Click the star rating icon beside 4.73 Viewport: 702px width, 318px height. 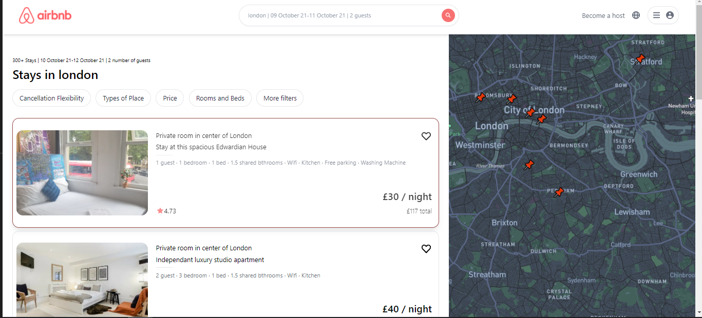(x=160, y=211)
